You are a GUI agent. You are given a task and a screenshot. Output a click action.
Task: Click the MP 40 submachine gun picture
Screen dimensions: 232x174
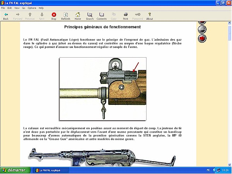click(102, 157)
